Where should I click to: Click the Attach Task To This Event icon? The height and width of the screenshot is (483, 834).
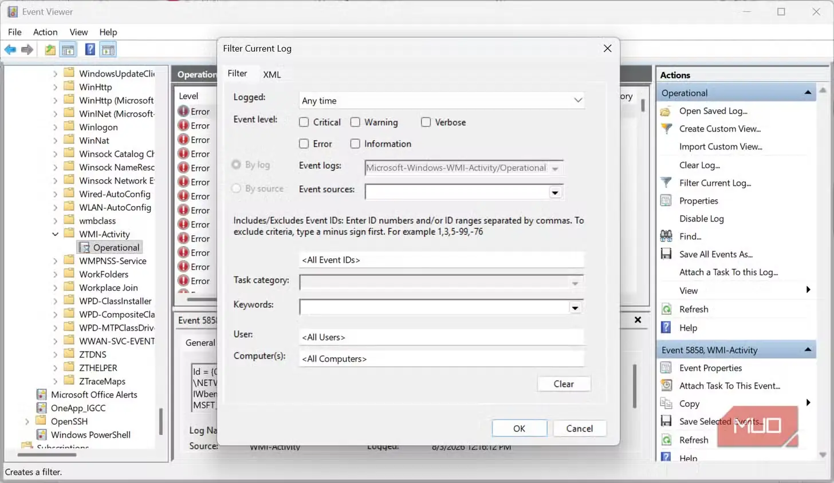pos(666,386)
